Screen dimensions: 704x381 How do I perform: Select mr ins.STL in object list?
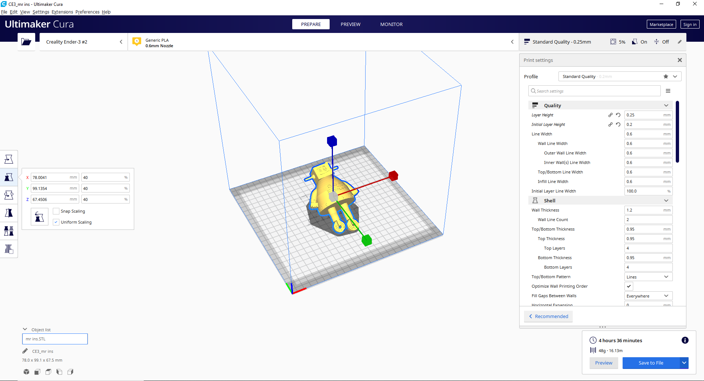[55, 339]
